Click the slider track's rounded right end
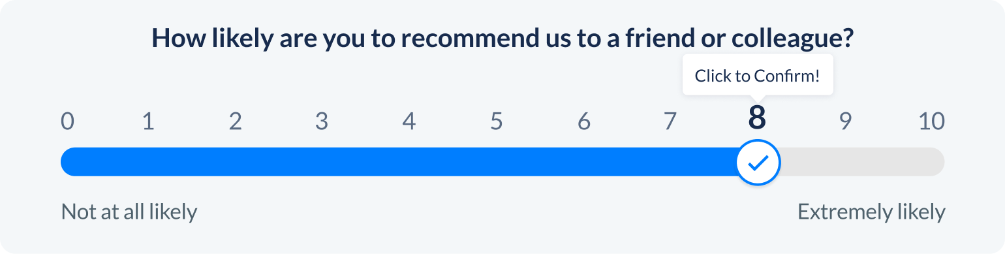 tap(937, 162)
